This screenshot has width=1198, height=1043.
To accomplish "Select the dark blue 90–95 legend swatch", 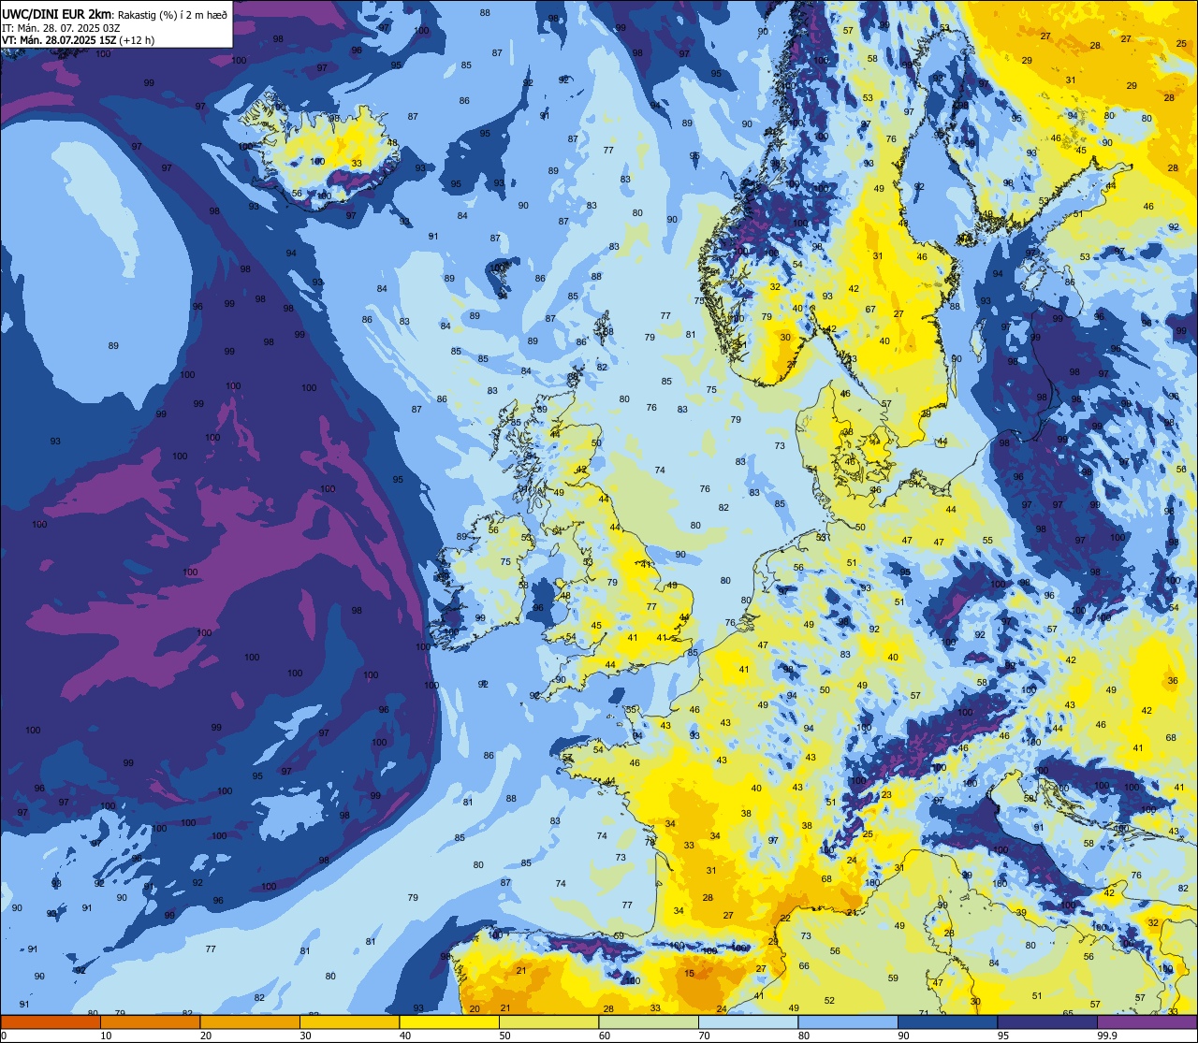I will click(947, 1022).
